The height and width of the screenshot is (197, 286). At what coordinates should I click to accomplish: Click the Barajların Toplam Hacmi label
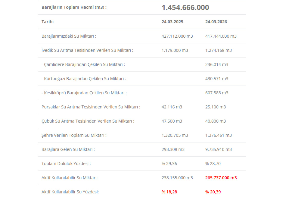pyautogui.click(x=74, y=8)
